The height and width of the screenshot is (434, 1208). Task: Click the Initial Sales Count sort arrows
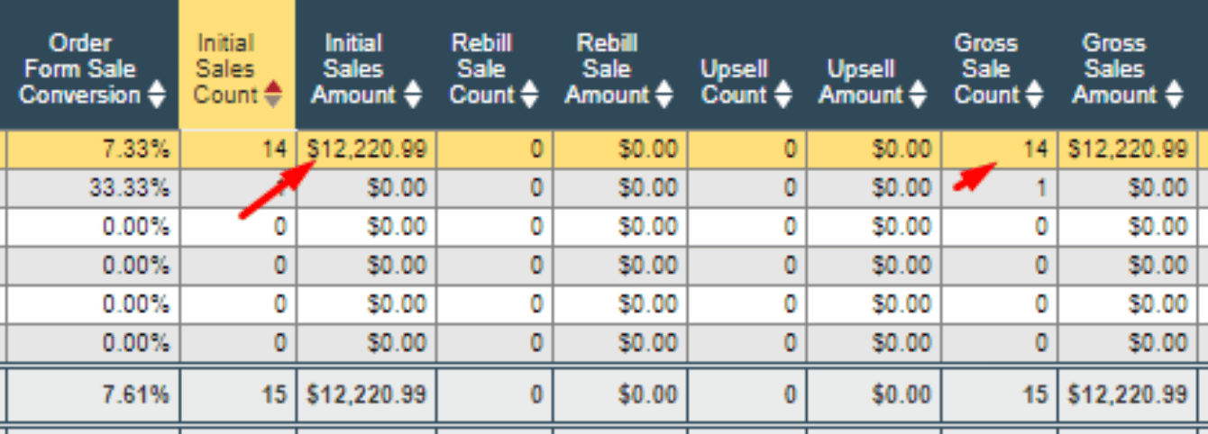click(x=273, y=95)
